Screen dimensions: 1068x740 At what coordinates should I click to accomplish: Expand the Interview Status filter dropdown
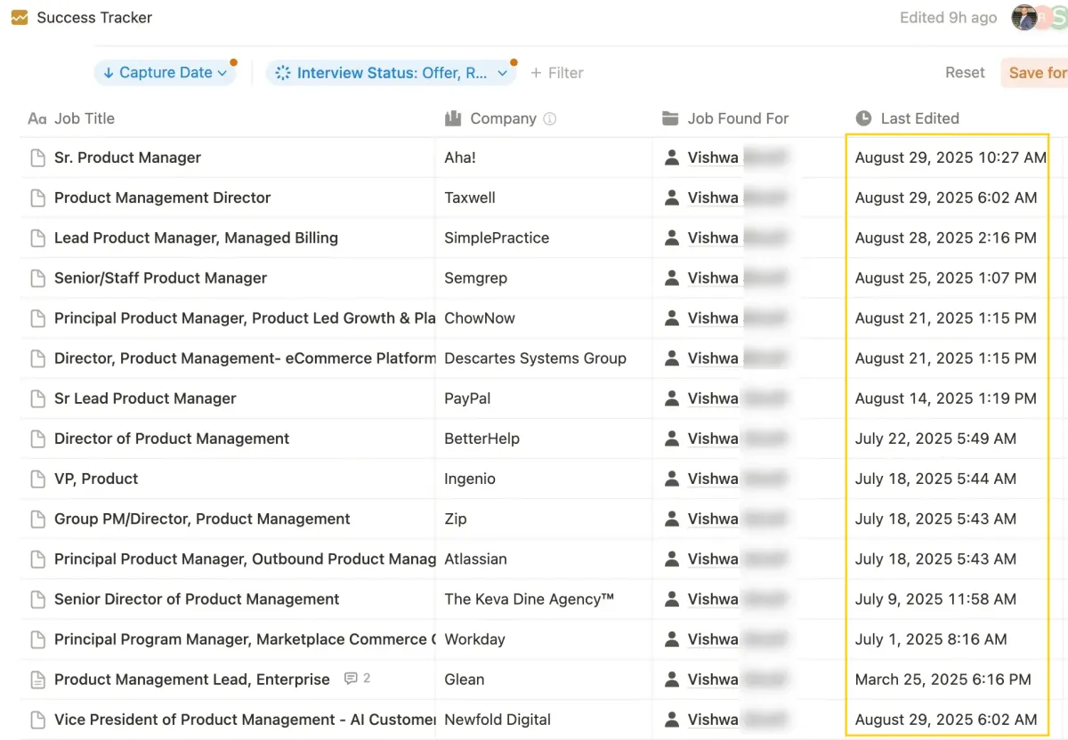coord(392,73)
